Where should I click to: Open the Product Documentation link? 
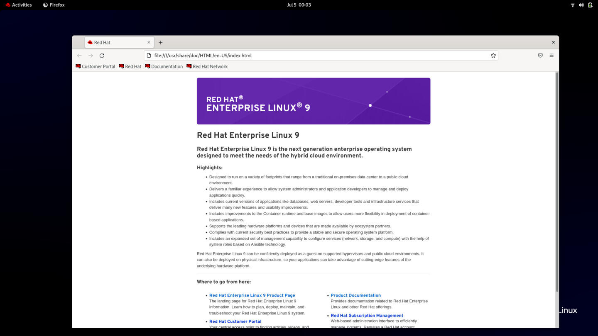pyautogui.click(x=355, y=295)
